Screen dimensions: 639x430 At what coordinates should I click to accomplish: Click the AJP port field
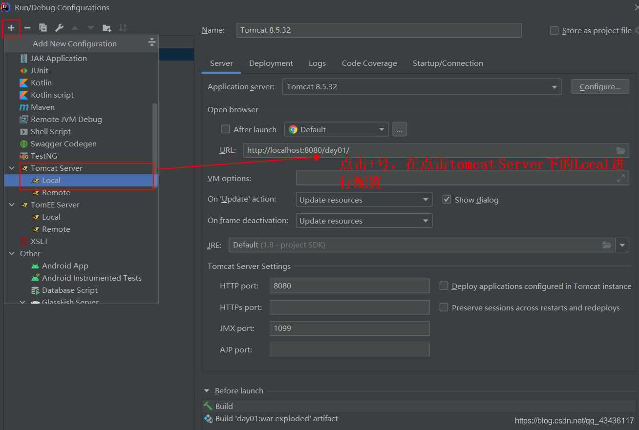click(349, 350)
